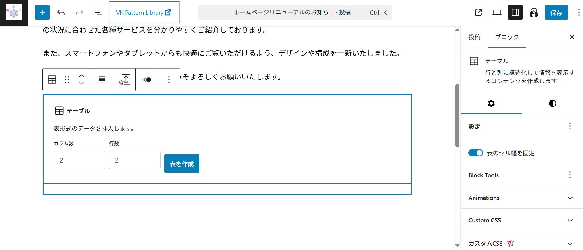Open the document overview list icon
583x250 pixels.
97,12
